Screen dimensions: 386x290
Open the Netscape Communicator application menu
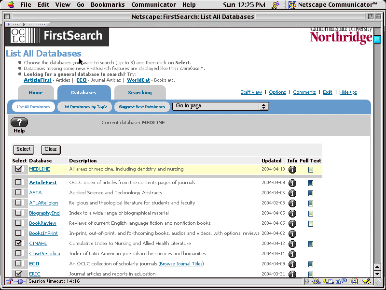(x=333, y=4)
